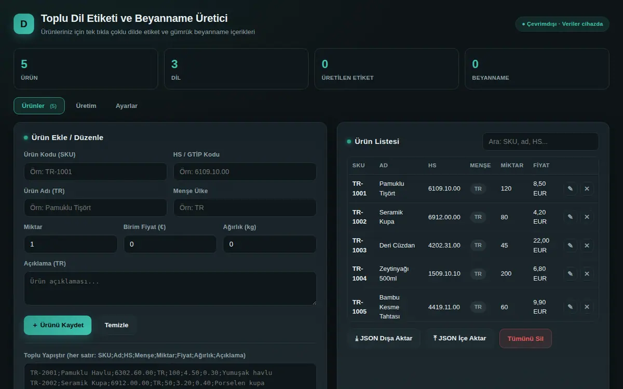623x389 pixels.
Task: Open the Ürünler tab
Action: (x=39, y=106)
